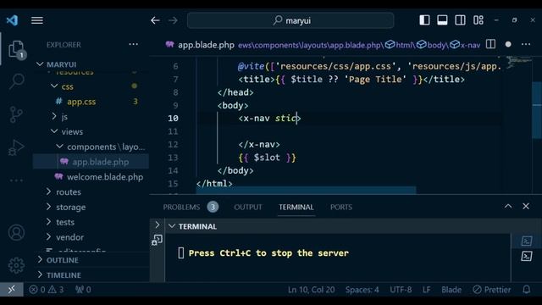Click the editor minimap scrollbar
The width and height of the screenshot is (542, 305).
(537, 110)
